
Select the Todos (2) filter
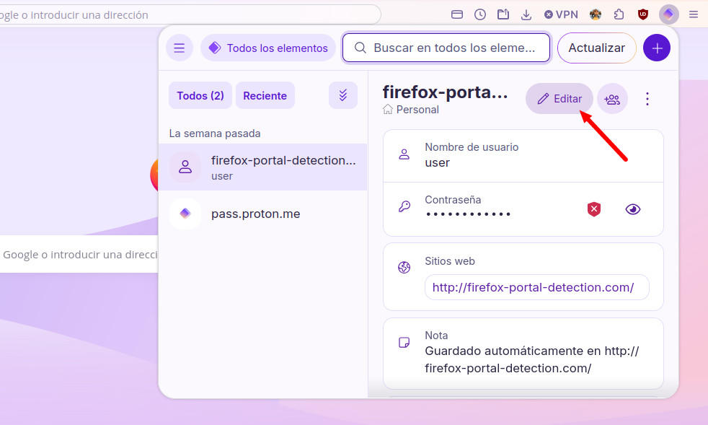[x=200, y=95]
